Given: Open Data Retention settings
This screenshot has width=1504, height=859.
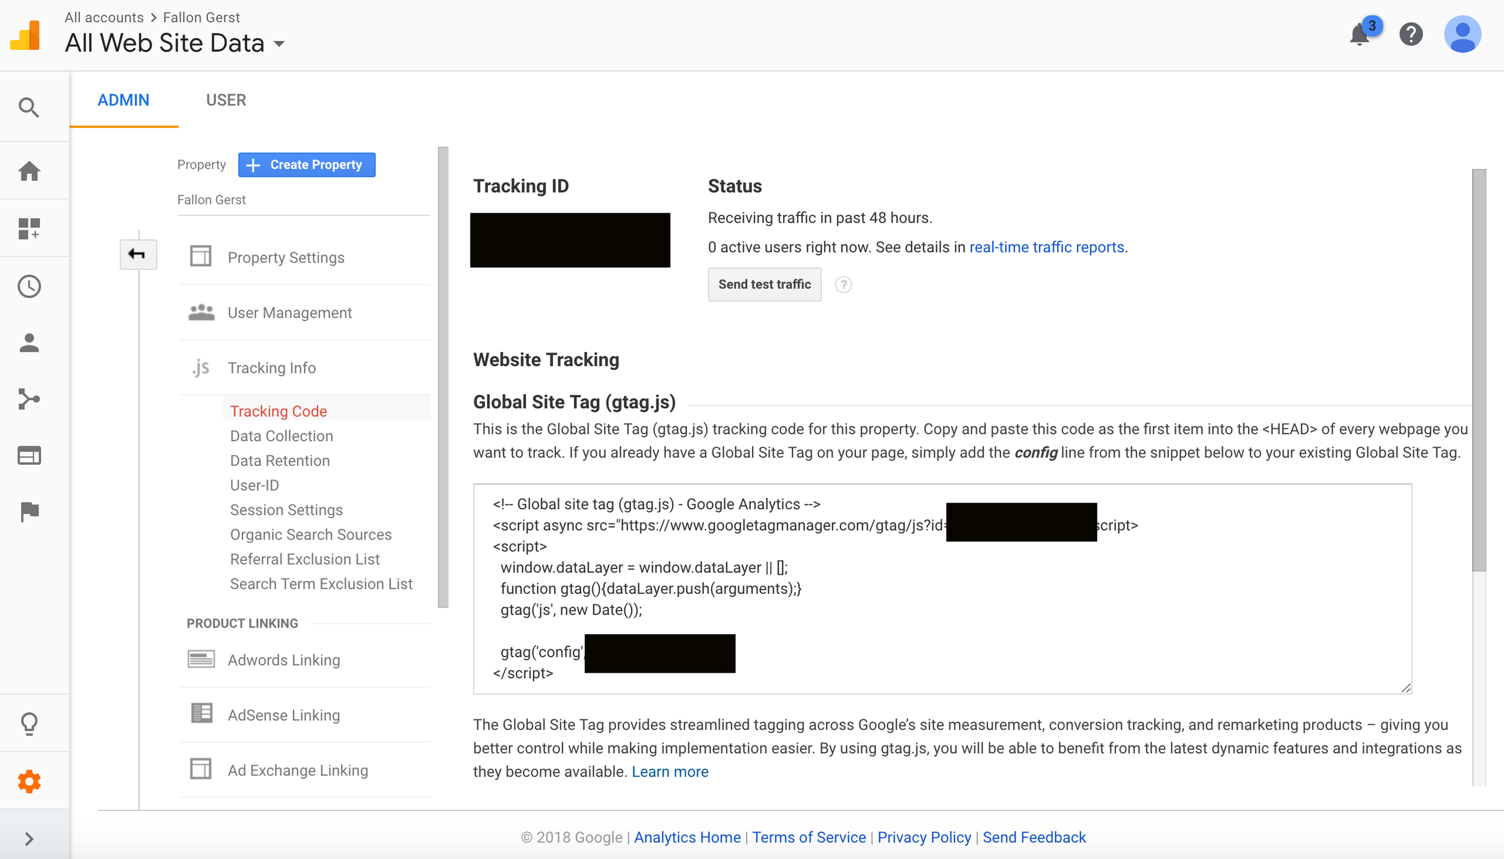Looking at the screenshot, I should [280, 460].
